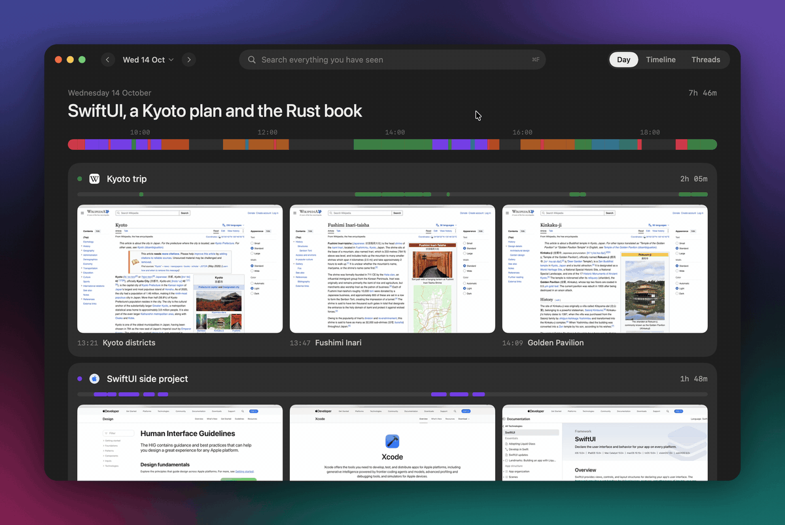Click the search magnifier icon
Viewport: 785px width, 525px height.
252,59
